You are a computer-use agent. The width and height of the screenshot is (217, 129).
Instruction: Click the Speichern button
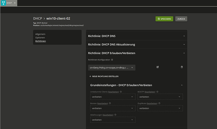[x=164, y=19]
